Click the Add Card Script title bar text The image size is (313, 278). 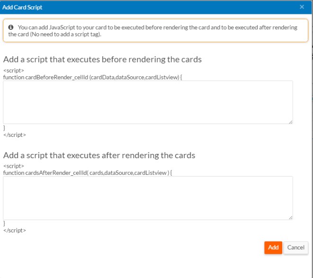click(22, 7)
